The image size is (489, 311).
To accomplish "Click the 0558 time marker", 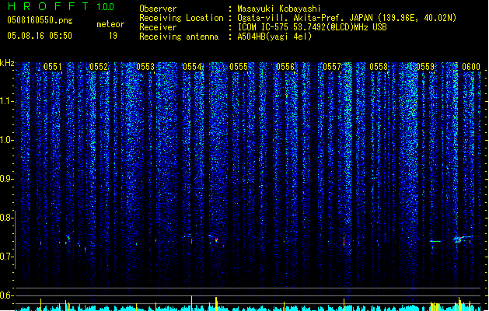I will 379,67.
